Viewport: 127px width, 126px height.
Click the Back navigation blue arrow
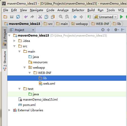[75, 17]
